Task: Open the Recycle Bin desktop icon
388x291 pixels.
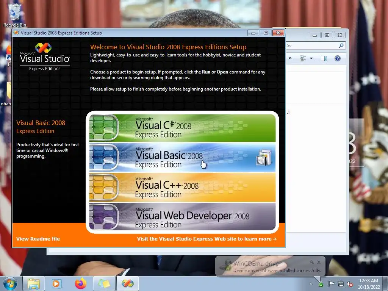Action: coord(15,15)
